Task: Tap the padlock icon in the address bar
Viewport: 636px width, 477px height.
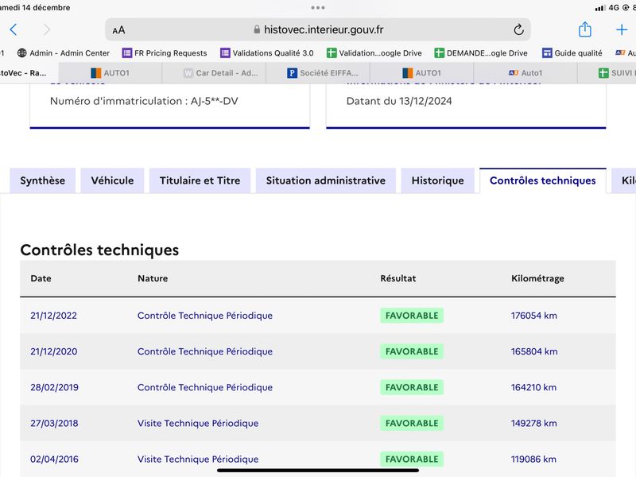Action: [x=257, y=29]
